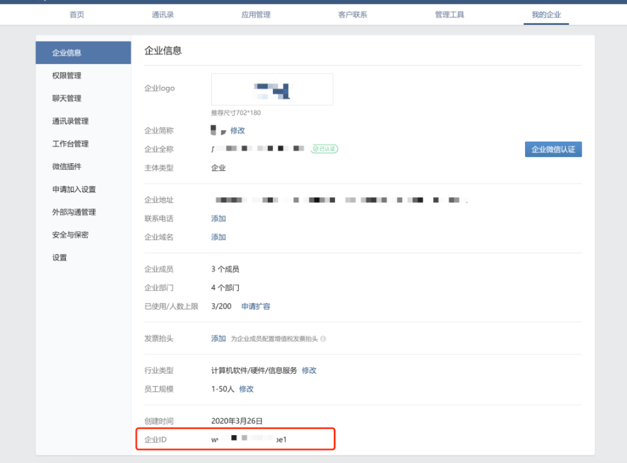The image size is (627, 463).
Task: Open 外部沟通管理 in the sidebar
Action: pos(74,212)
